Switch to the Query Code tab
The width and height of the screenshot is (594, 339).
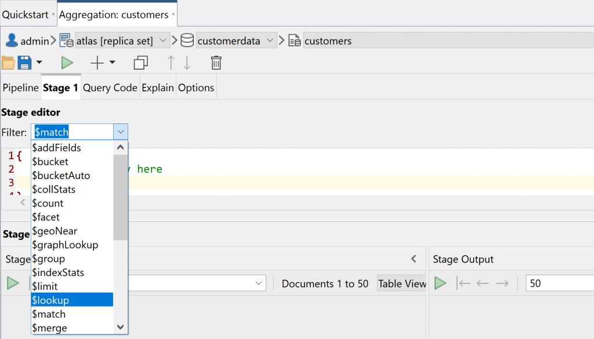point(110,88)
